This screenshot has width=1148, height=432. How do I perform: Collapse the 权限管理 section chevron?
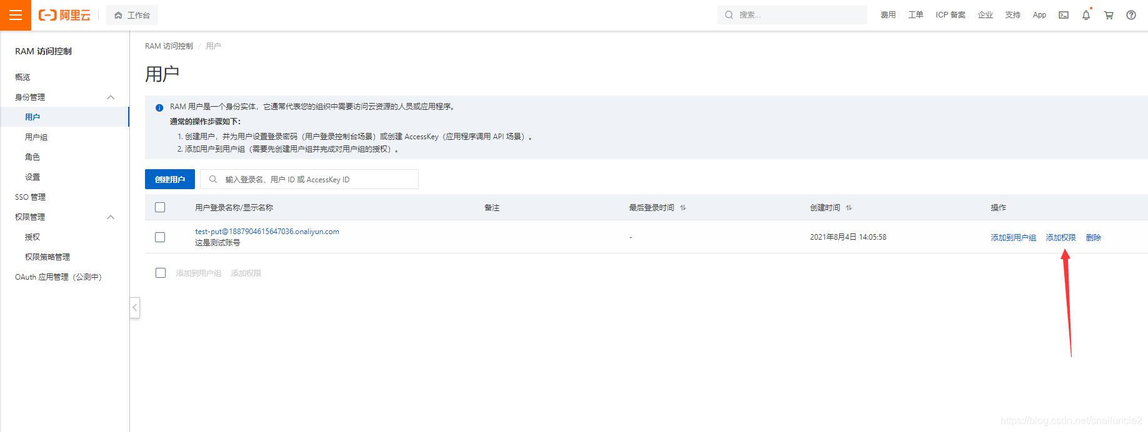pyautogui.click(x=111, y=217)
